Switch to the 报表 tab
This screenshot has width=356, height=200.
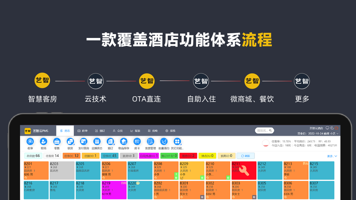[x=135, y=131]
